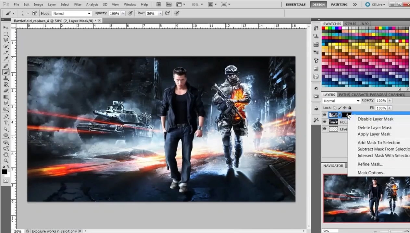Viewport: 410px width, 233px height.
Task: Switch to Essentials workspace
Action: click(x=295, y=5)
